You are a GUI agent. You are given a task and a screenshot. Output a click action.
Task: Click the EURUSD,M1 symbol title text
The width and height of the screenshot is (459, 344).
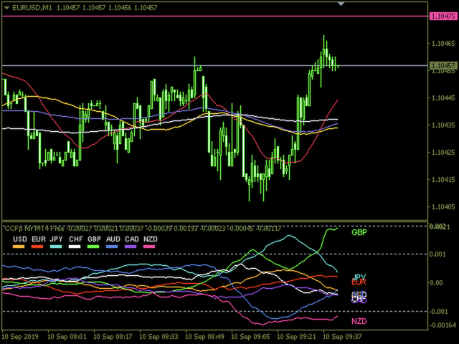click(x=33, y=6)
